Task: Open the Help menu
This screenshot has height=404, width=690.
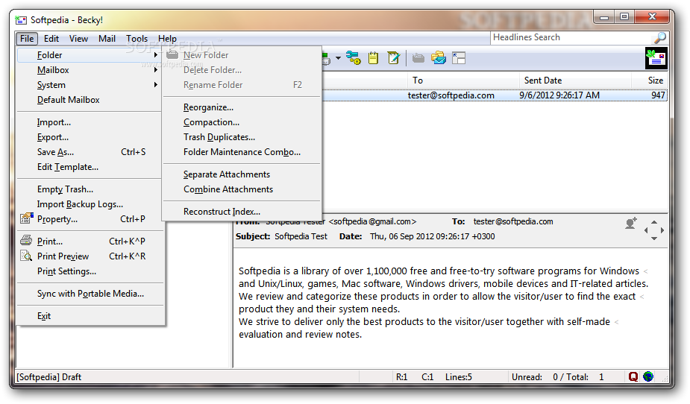Action: pyautogui.click(x=167, y=39)
